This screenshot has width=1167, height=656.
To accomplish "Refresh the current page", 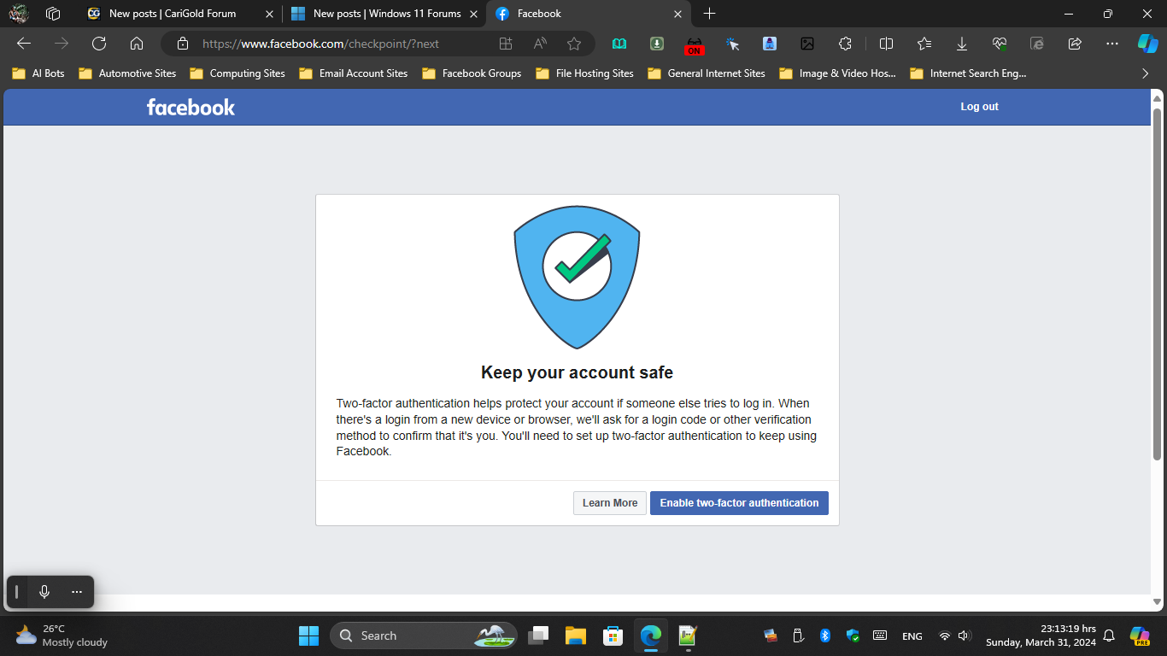I will [99, 44].
